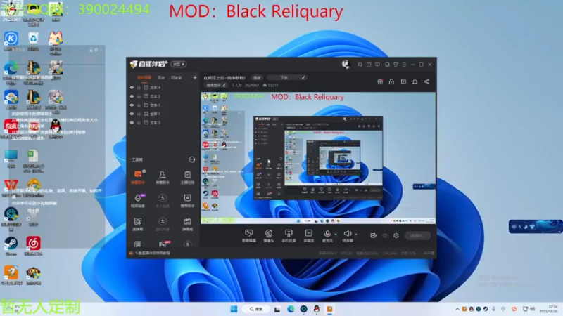This screenshot has height=316, width=563.
Task: Add a 多媒体 media source
Action: pos(309,236)
